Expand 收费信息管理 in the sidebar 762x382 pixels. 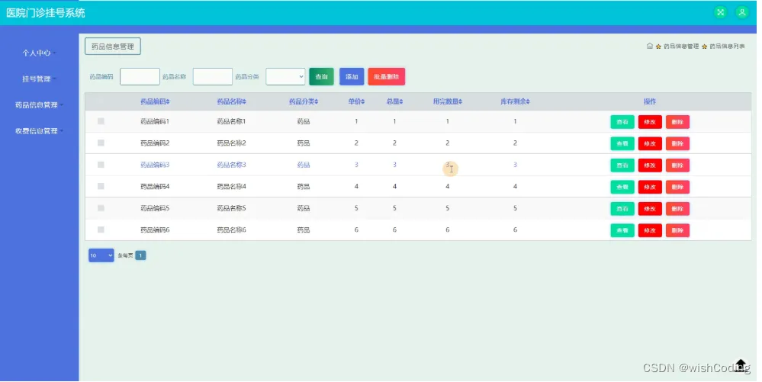pos(40,131)
